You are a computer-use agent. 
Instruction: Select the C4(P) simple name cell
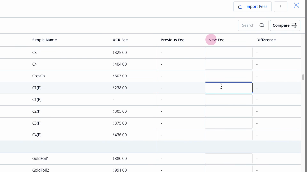click(x=37, y=135)
